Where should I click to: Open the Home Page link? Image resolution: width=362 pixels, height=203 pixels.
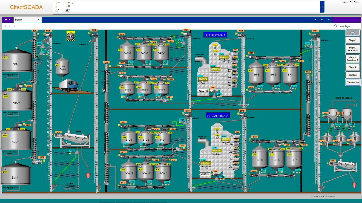point(344,26)
